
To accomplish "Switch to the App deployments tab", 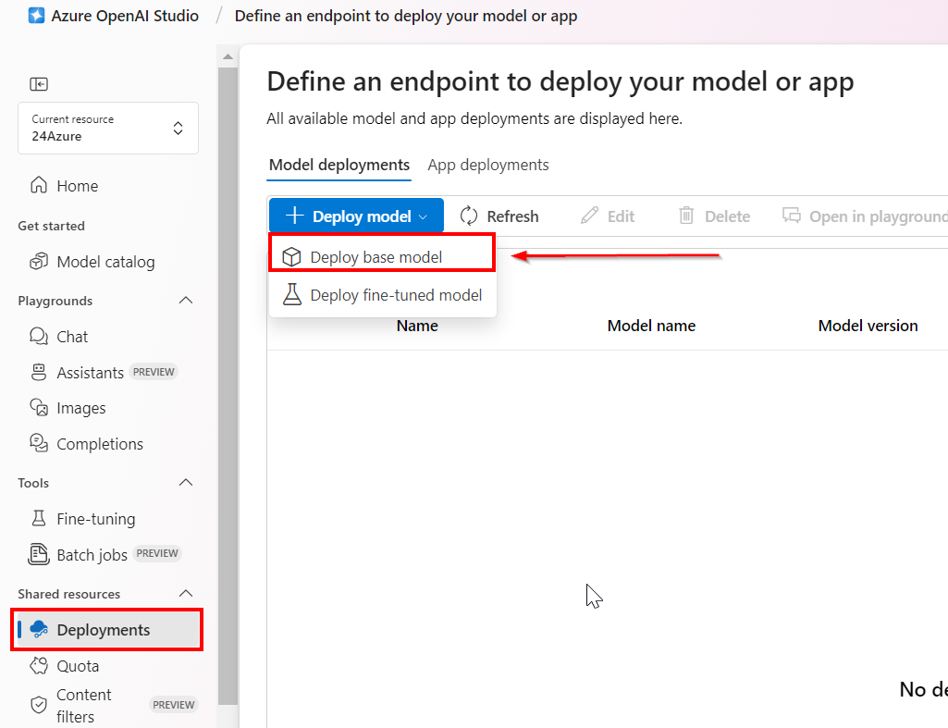I will click(487, 166).
